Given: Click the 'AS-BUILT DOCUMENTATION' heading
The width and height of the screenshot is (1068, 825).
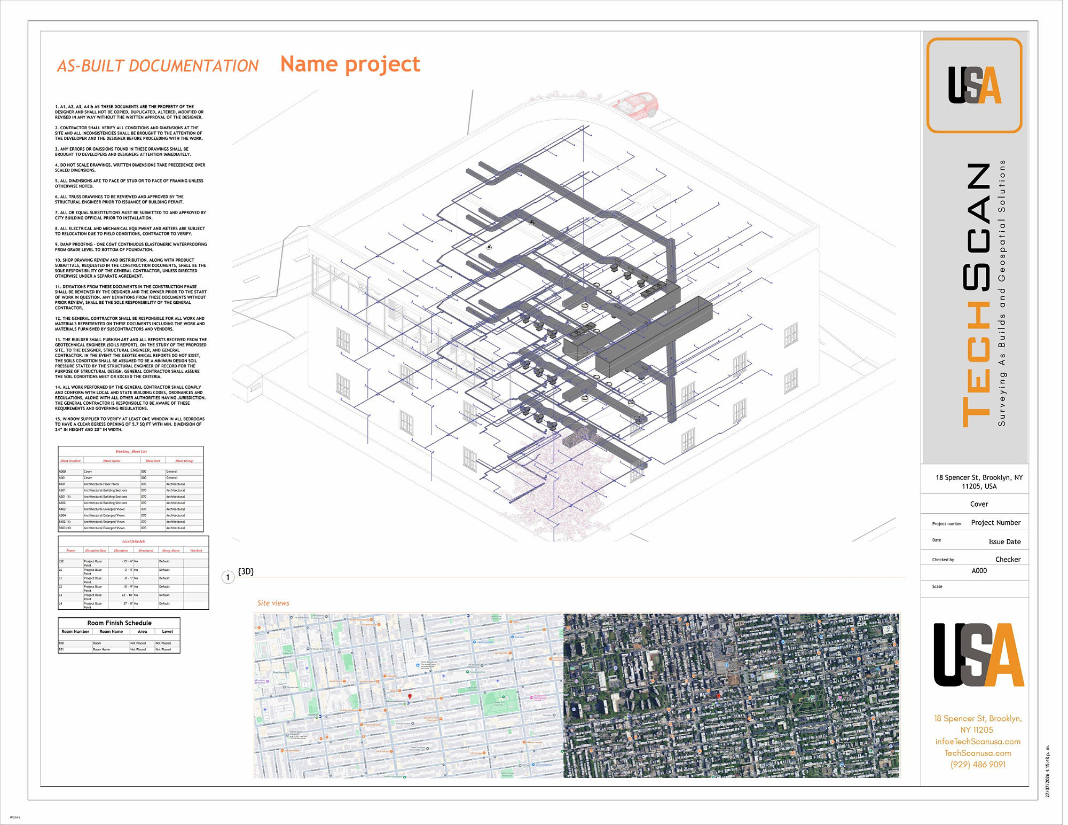Looking at the screenshot, I should click(158, 66).
